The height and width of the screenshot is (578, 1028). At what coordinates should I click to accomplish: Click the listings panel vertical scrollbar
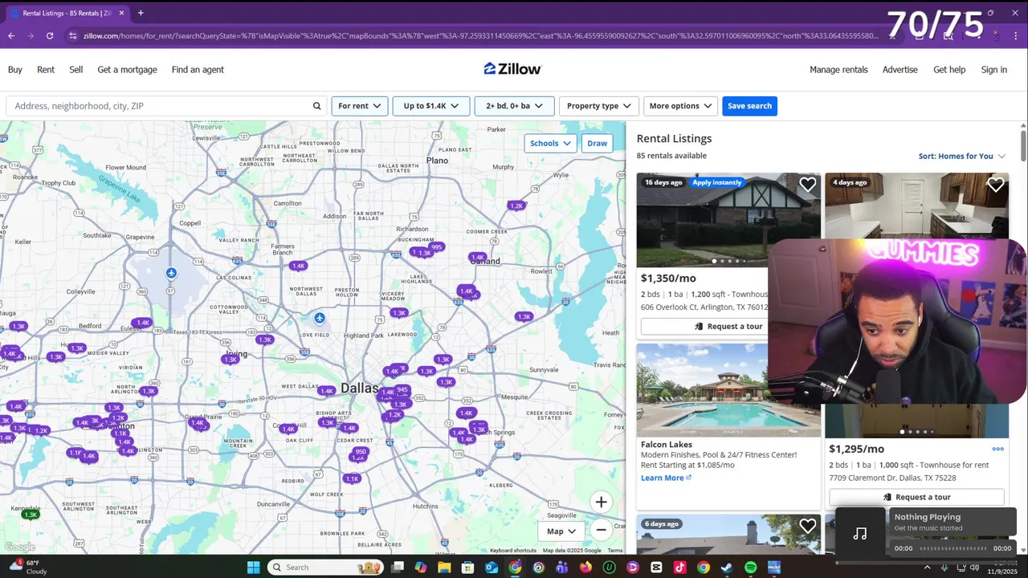[x=1023, y=144]
